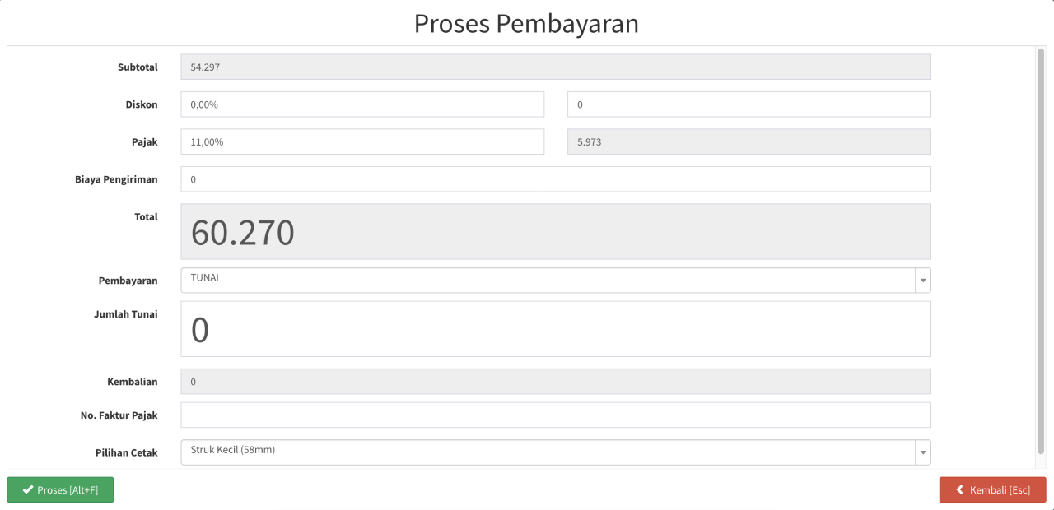The height and width of the screenshot is (510, 1054).
Task: Click the checkmark icon on Proses button
Action: (28, 490)
